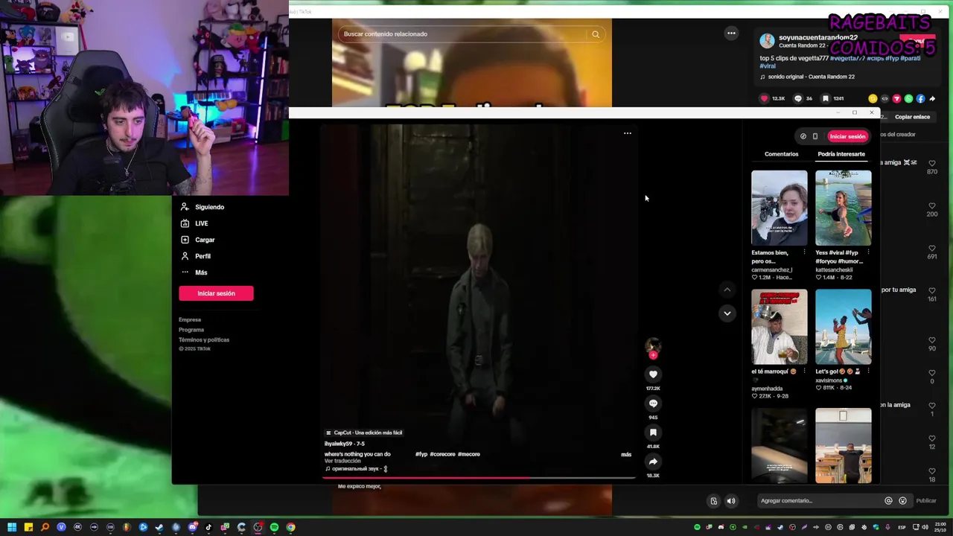This screenshot has width=953, height=536.
Task: Open the #corecore hashtag in caption
Action: pos(442,454)
